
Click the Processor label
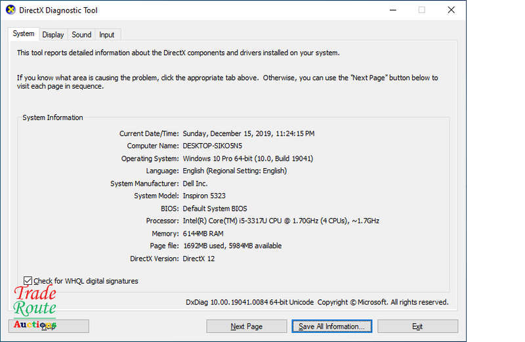162,221
